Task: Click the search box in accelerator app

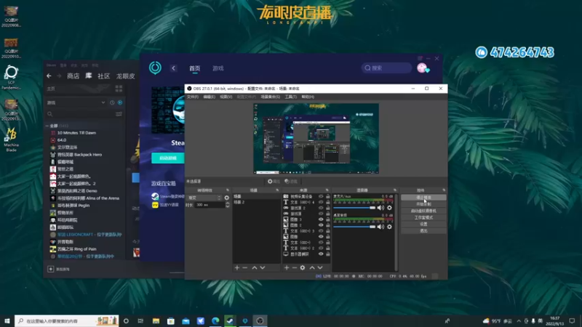Action: 386,68
